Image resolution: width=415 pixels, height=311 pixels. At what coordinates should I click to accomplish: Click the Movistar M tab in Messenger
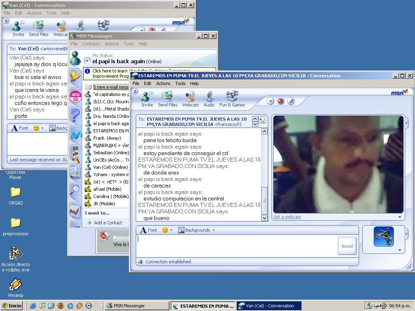(76, 134)
